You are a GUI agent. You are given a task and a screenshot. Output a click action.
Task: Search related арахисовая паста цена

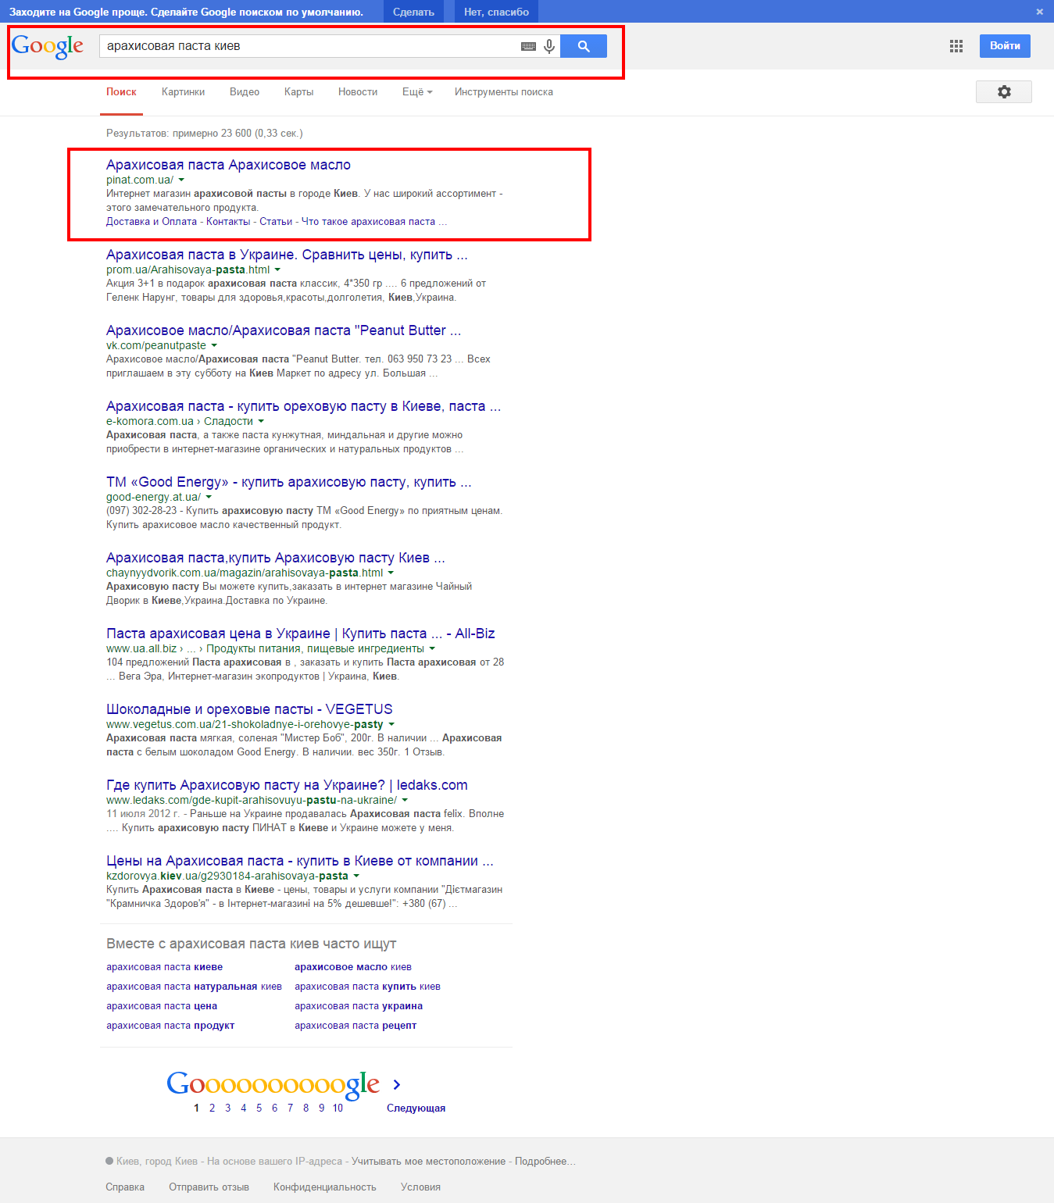click(x=162, y=1006)
